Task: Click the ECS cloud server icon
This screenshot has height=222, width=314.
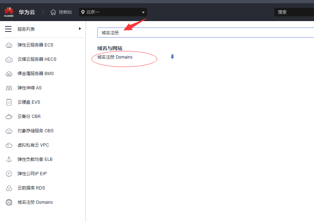Action: [x=9, y=45]
